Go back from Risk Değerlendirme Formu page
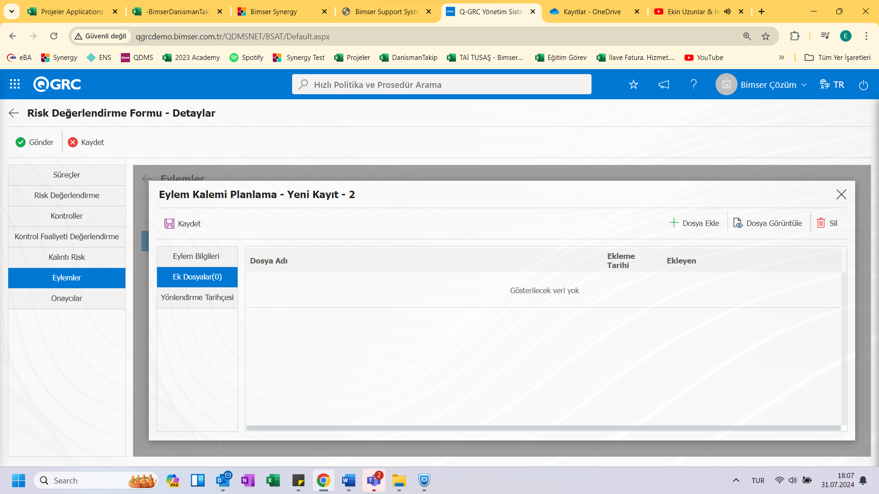This screenshot has width=879, height=494. 14,113
